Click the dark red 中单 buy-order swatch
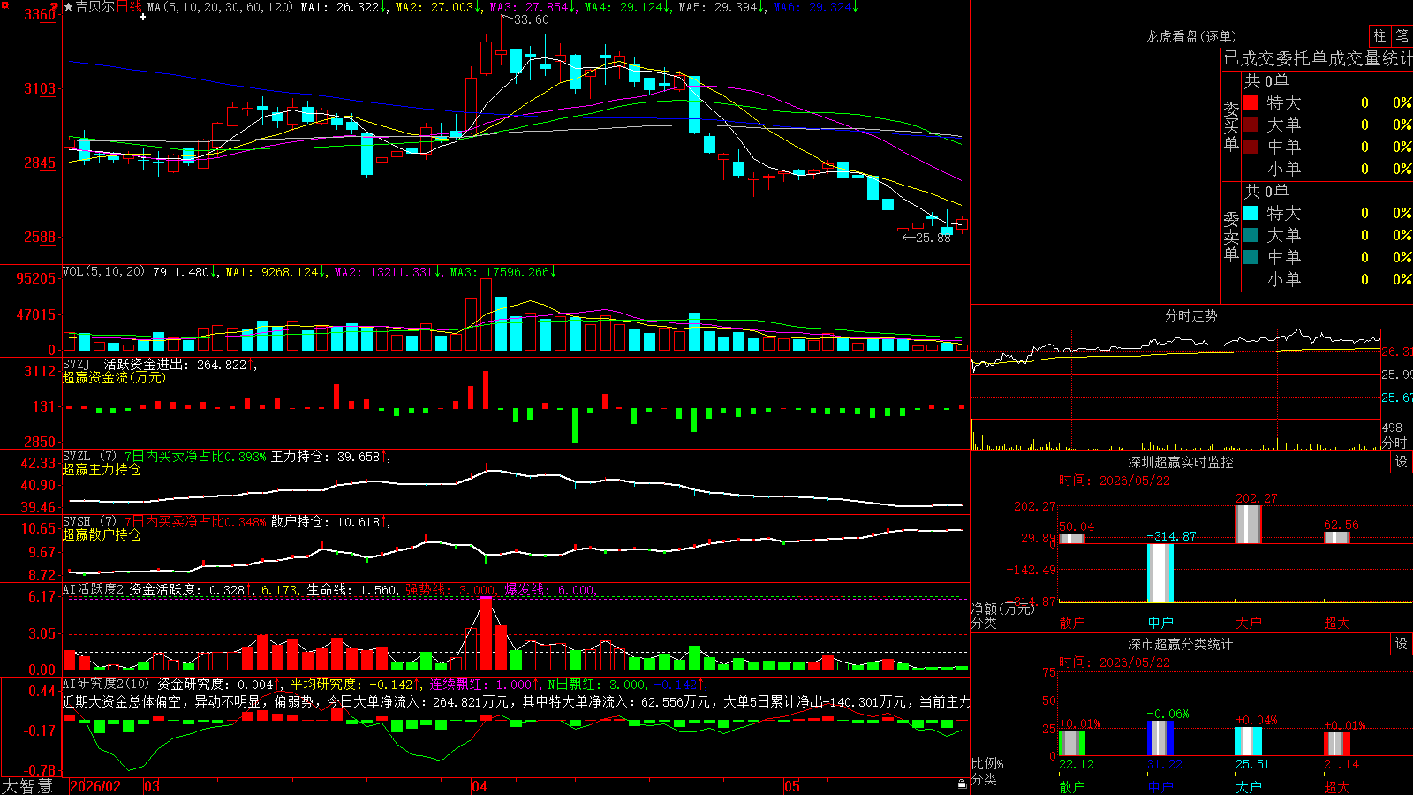Viewport: 1413px width, 795px height. (1251, 147)
